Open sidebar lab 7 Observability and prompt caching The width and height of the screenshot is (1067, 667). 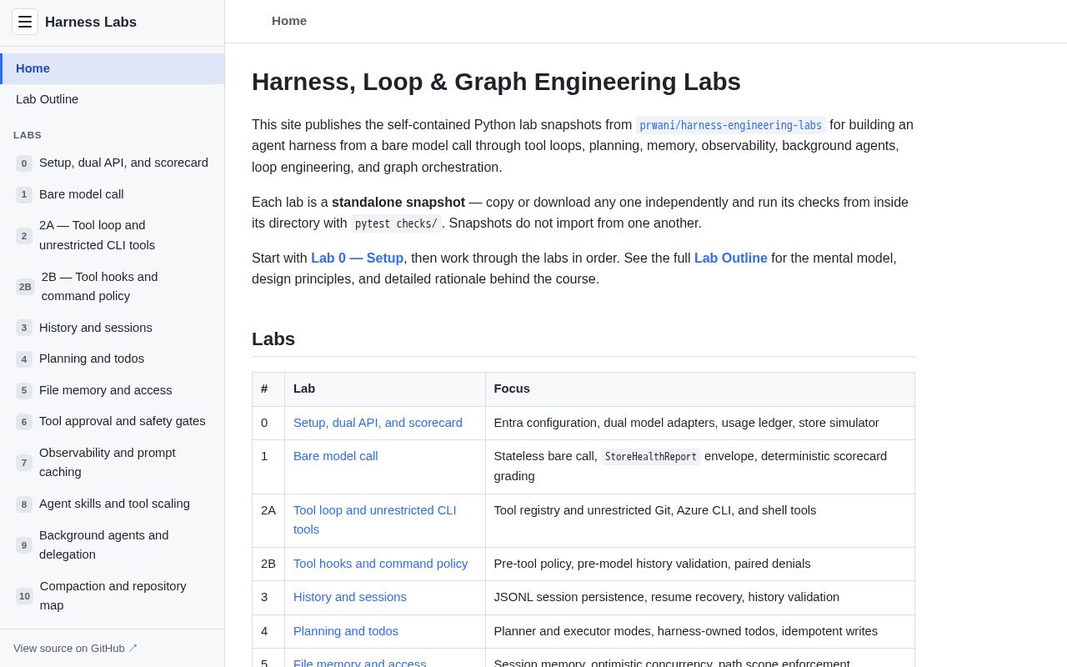113,462
